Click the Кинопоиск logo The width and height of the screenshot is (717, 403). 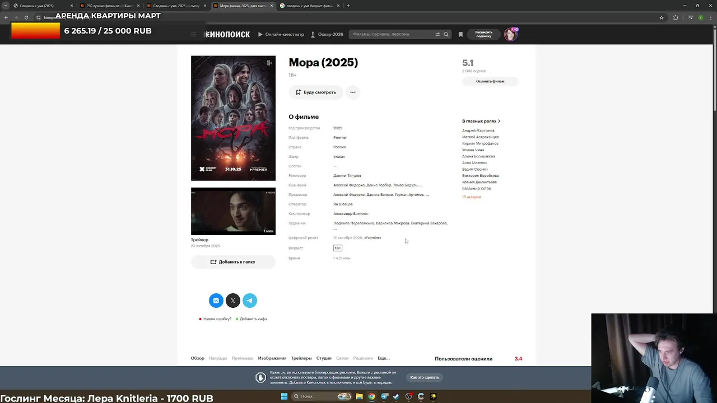pos(227,34)
